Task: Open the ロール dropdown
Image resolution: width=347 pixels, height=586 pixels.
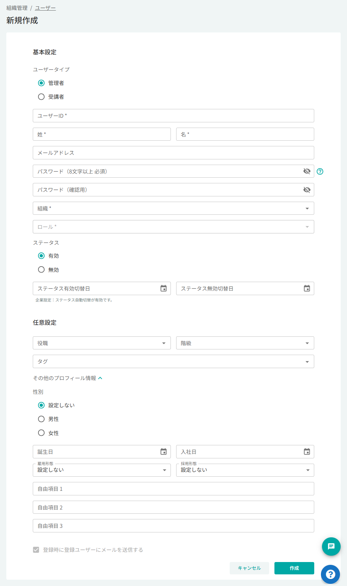Action: click(x=173, y=227)
